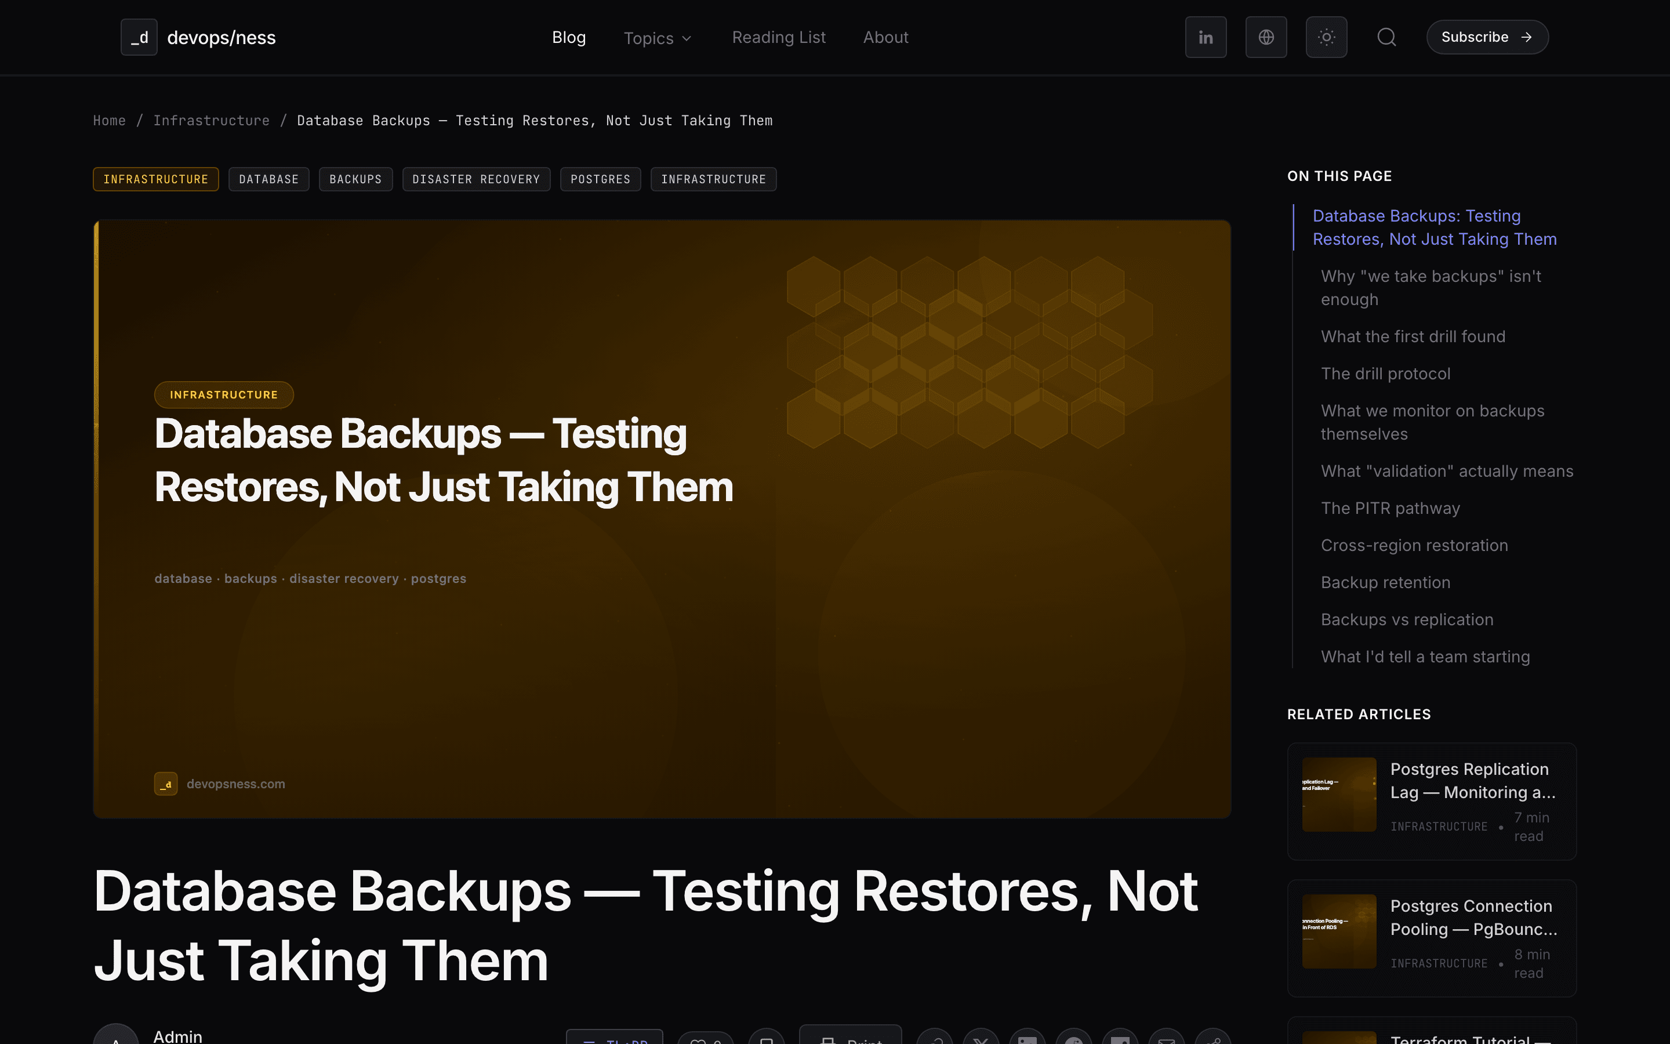Screen dimensions: 1670x1044
Task: Select the DISASTER RECOVERY tag
Action: coord(476,180)
